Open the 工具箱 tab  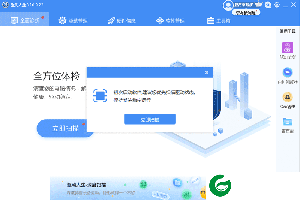tap(219, 21)
